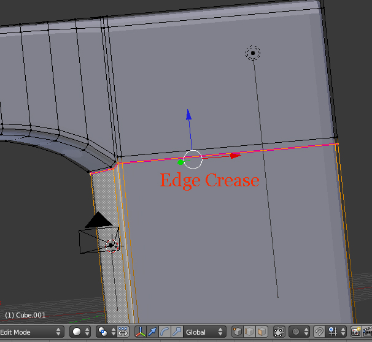Image resolution: width=372 pixels, height=342 pixels.
Task: Select the lamp object in viewport
Action: 253,53
